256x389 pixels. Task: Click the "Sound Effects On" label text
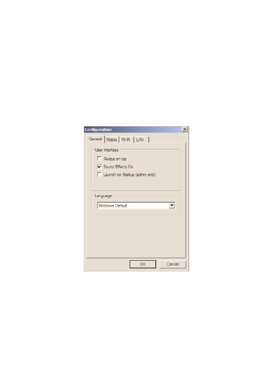pyautogui.click(x=118, y=167)
